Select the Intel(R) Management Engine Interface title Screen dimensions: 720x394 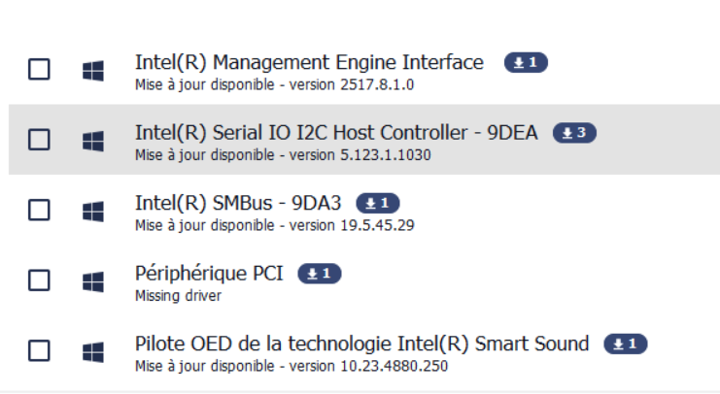pyautogui.click(x=309, y=62)
